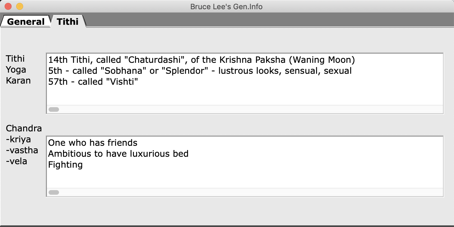Screen dimensions: 454x227
Task: Click the -vela label
Action: pos(16,161)
